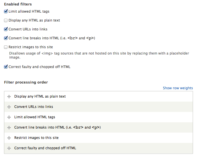Disable Convert URLs into links checkbox
The image size is (197, 157).
pyautogui.click(x=6, y=29)
